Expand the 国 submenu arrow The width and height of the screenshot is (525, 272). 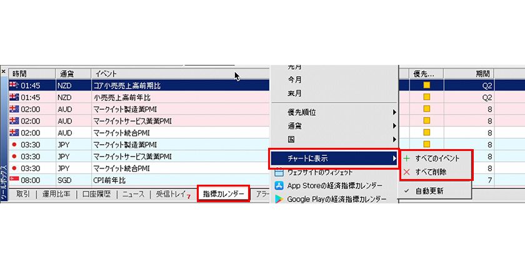[x=394, y=139]
